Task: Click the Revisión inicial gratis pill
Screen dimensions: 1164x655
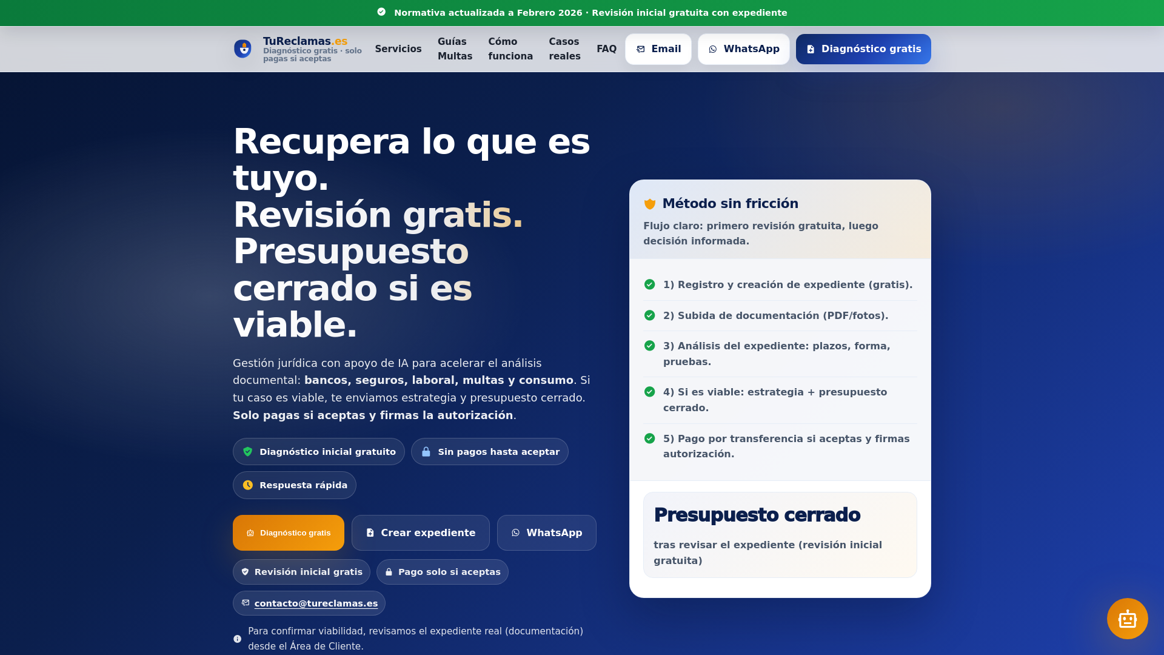Action: click(x=301, y=572)
